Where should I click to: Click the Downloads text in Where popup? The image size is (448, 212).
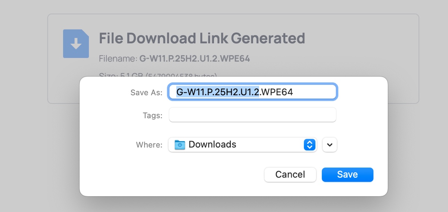click(x=212, y=144)
